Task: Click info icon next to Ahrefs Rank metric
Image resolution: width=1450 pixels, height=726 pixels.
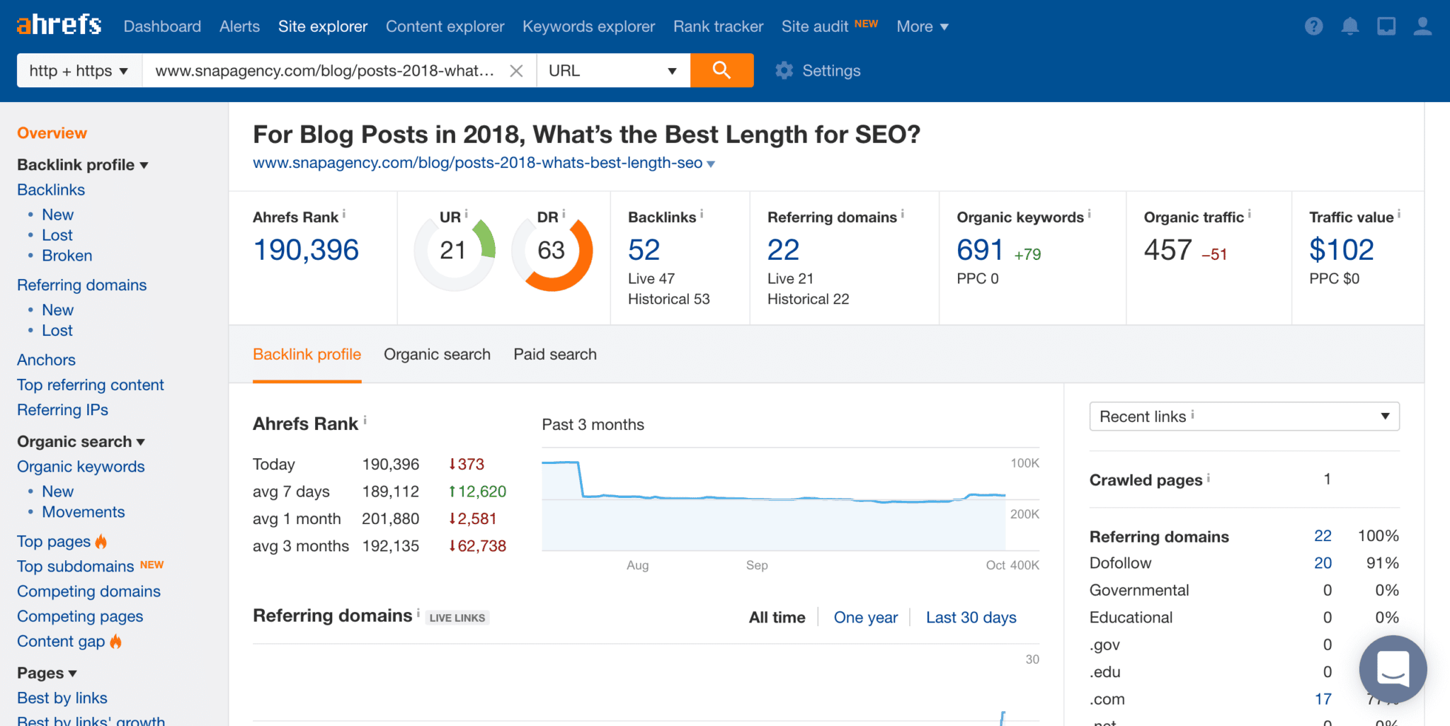Action: tap(344, 213)
